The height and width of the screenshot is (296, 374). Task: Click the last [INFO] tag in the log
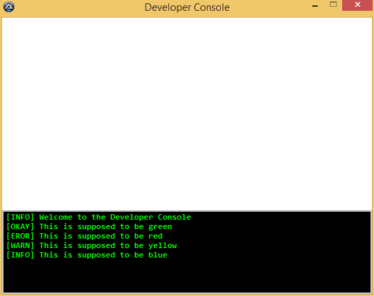point(20,255)
